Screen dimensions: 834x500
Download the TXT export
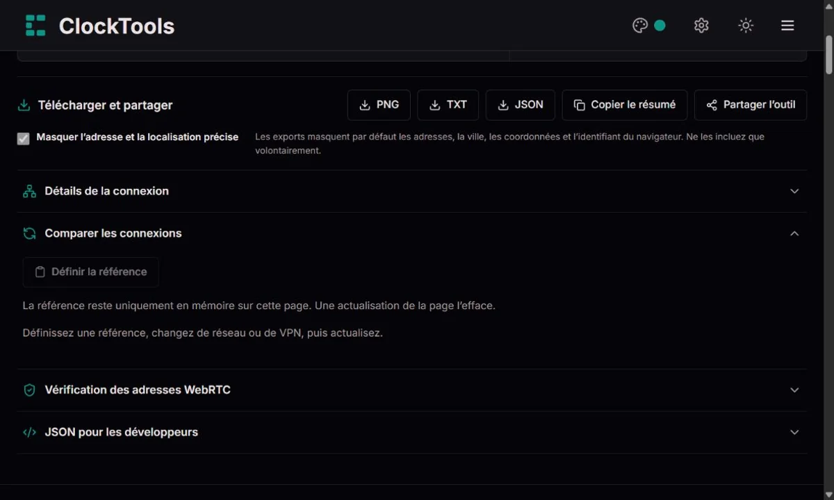tap(448, 105)
